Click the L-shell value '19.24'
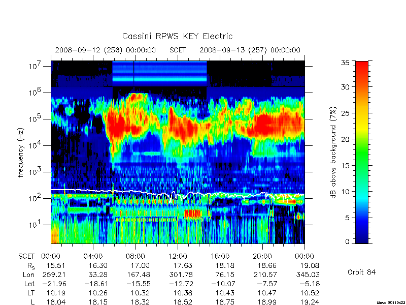Screen dimensions: 406x305 [x=310, y=302]
